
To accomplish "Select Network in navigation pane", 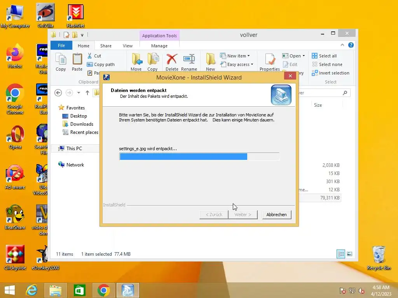I will point(71,165).
